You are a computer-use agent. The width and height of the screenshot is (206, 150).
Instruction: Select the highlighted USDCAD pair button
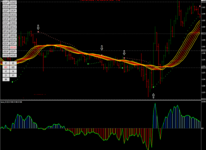pyautogui.click(x=13, y=47)
